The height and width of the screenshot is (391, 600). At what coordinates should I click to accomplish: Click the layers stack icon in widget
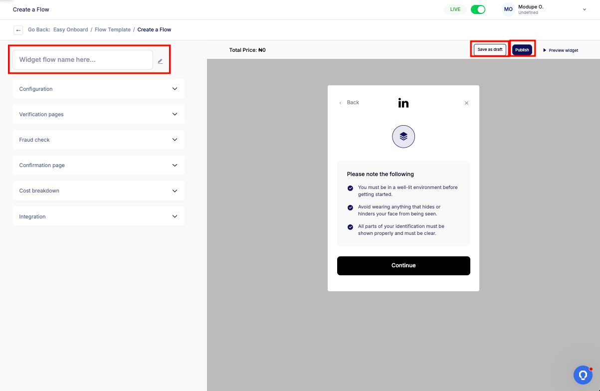[403, 136]
